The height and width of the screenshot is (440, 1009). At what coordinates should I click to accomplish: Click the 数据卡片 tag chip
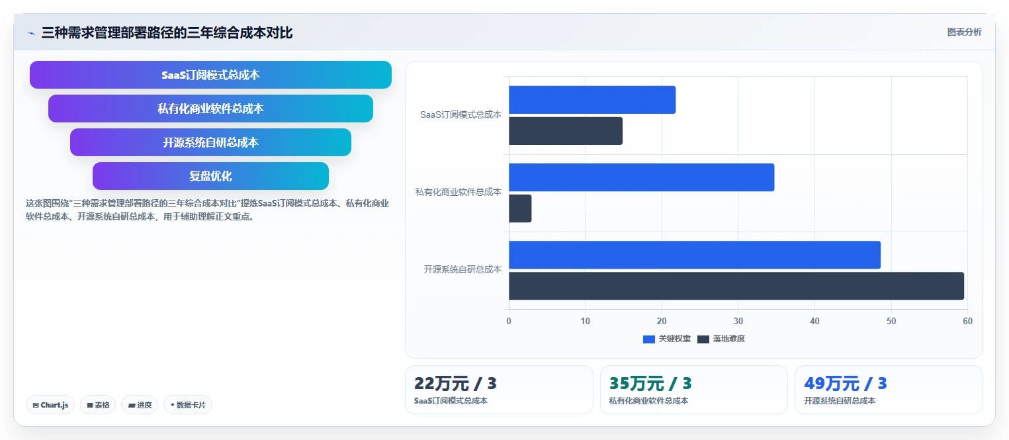point(188,405)
